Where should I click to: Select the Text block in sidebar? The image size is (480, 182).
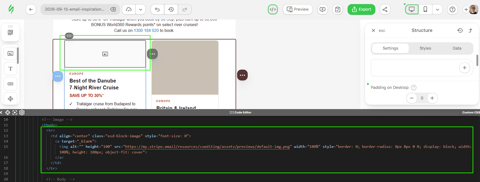[x=10, y=69]
